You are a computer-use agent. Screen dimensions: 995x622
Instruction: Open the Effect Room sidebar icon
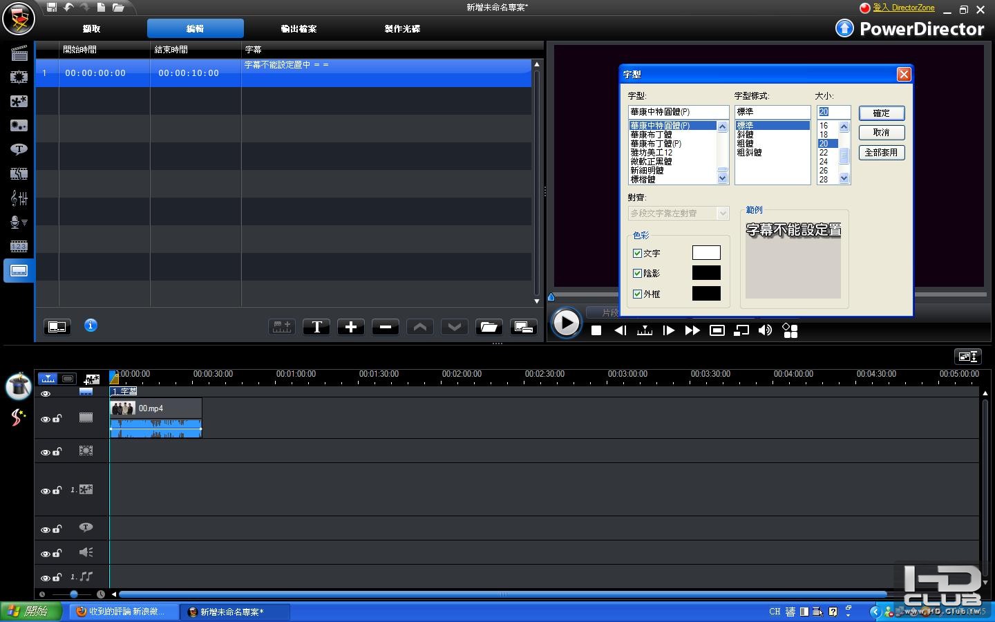click(19, 77)
